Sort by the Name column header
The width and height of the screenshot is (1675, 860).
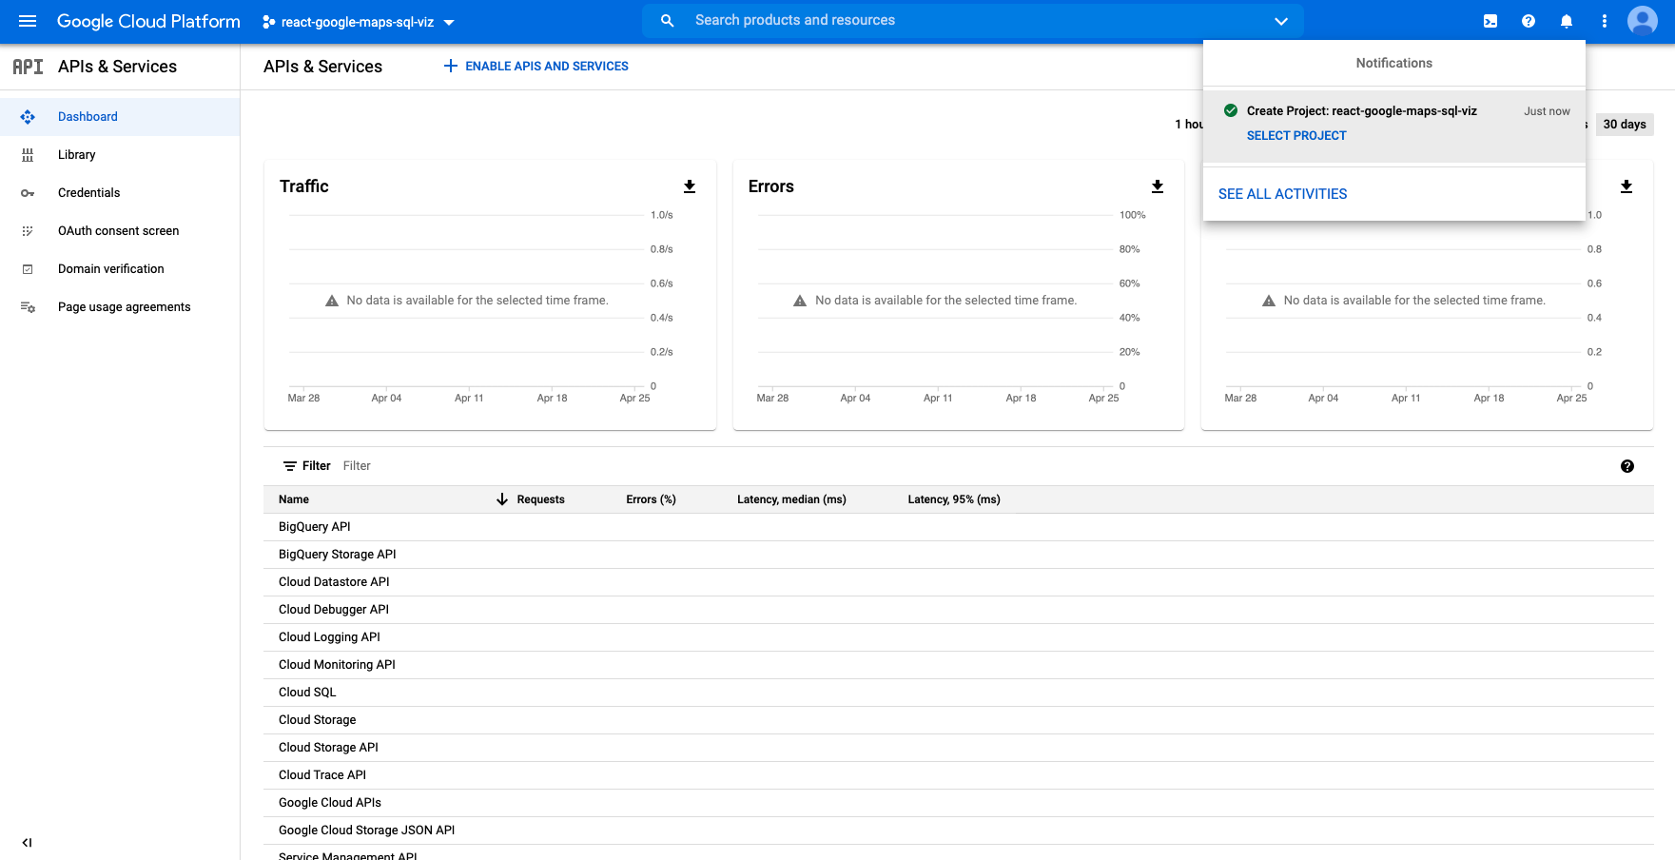pos(294,499)
